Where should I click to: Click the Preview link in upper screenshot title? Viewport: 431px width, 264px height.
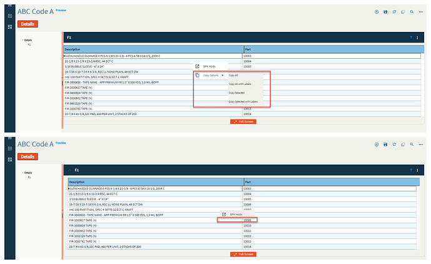click(x=61, y=10)
